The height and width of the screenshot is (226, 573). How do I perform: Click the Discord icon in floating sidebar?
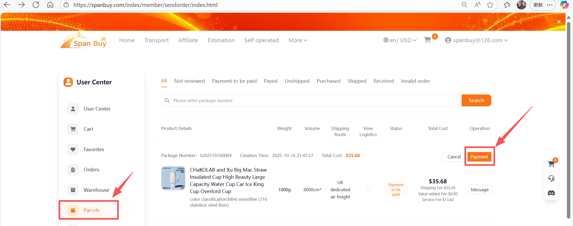pyautogui.click(x=551, y=193)
